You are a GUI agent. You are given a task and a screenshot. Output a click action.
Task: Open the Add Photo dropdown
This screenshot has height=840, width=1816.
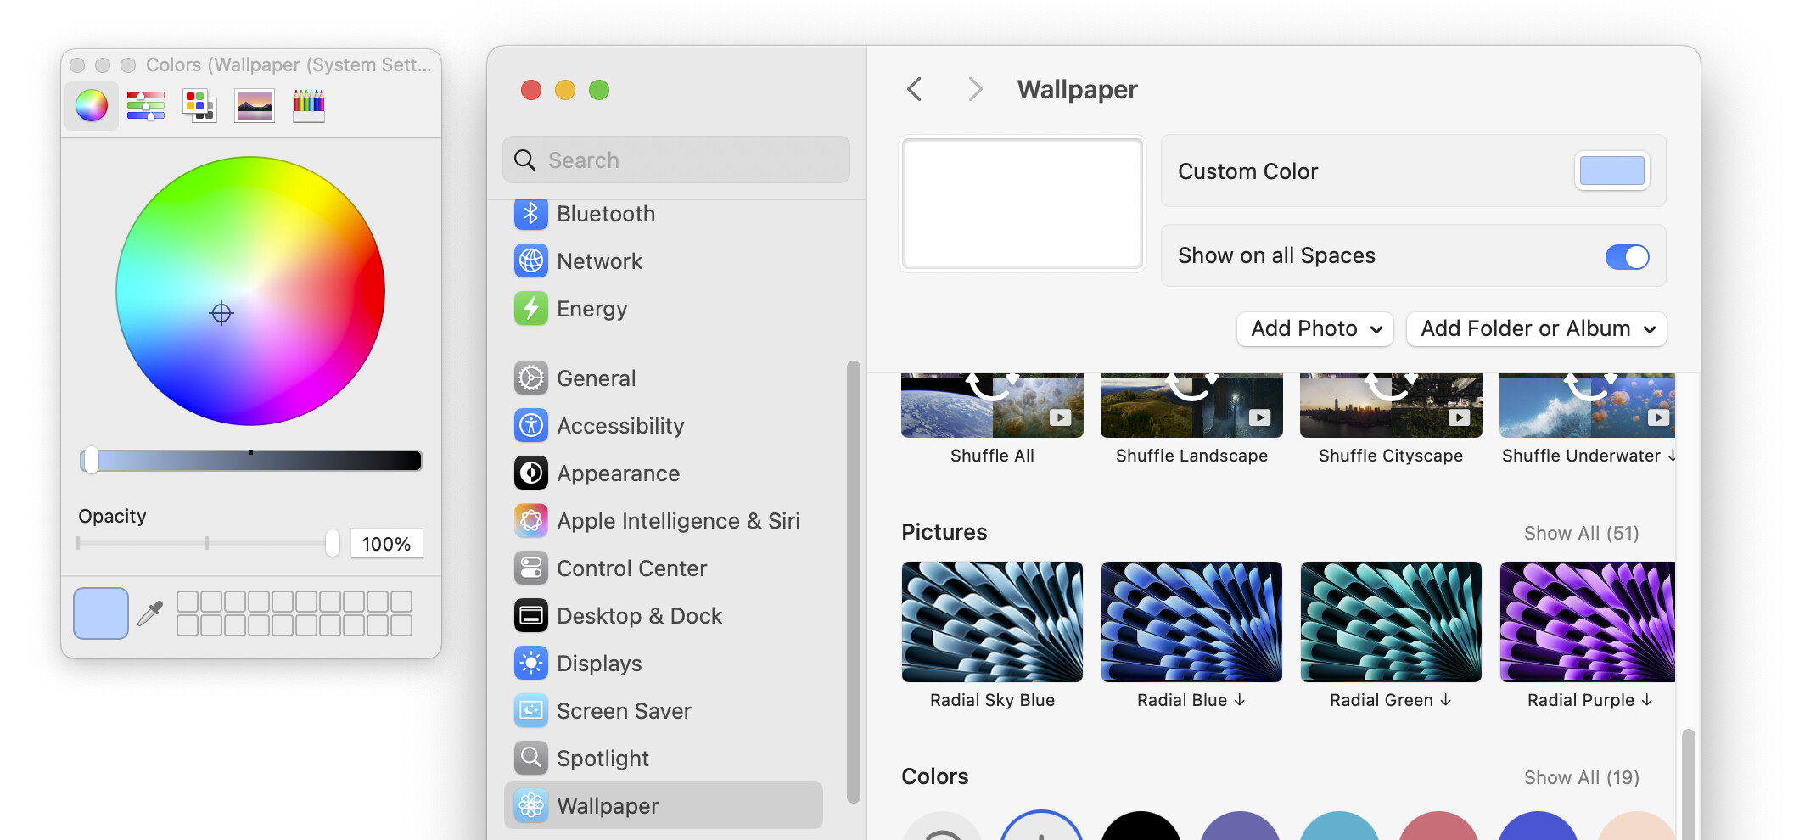tap(1315, 328)
